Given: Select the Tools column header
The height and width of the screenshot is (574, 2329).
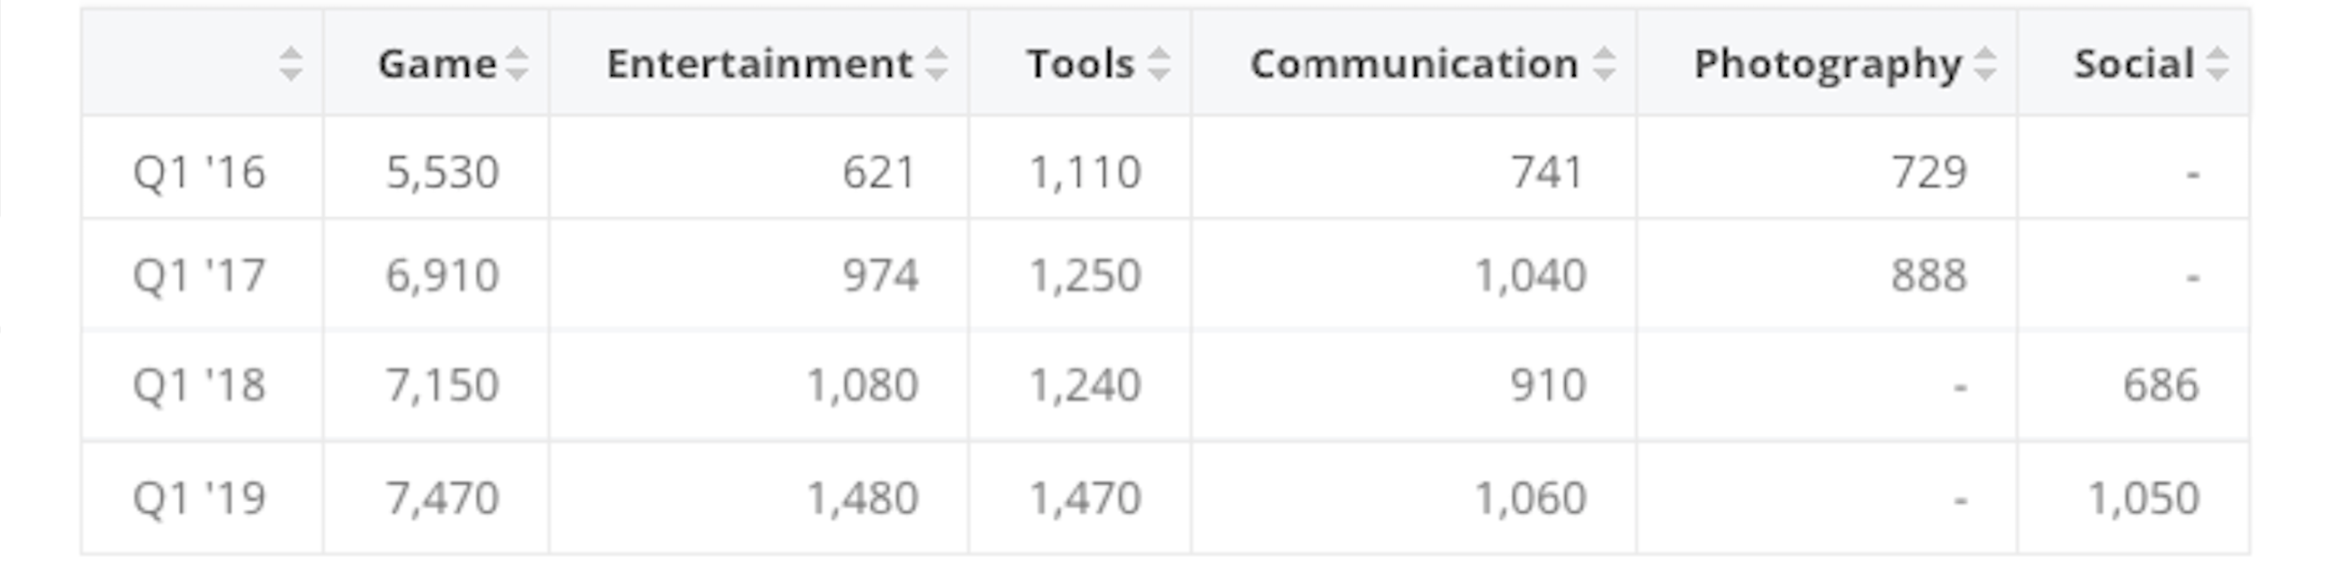Looking at the screenshot, I should click(1080, 64).
